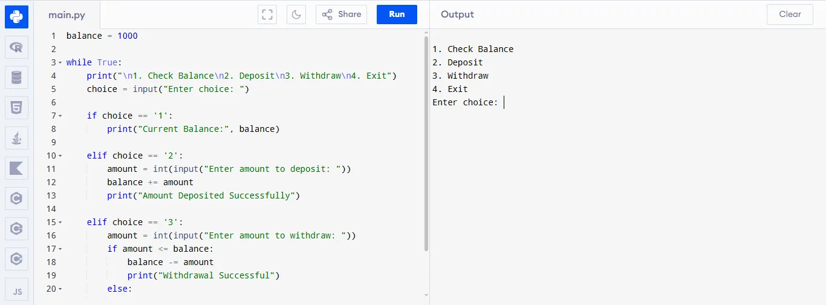Click '4. Exit' in the output
This screenshot has height=305, width=826.
(x=450, y=89)
